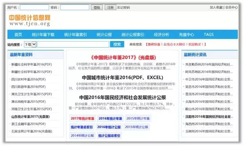This screenshot has width=244, height=146.
Task: Click the 最新统计资讯 panel heading
Action: [195, 55]
